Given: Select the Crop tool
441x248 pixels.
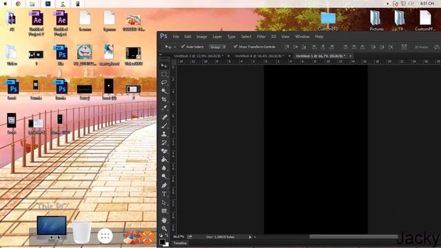Looking at the screenshot, I should click(x=164, y=99).
